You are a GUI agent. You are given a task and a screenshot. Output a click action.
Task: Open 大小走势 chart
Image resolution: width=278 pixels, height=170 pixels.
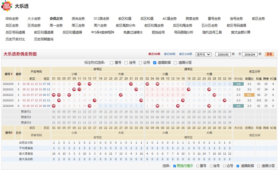click(x=34, y=18)
